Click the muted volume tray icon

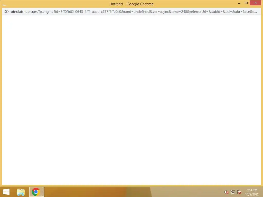tap(226, 192)
